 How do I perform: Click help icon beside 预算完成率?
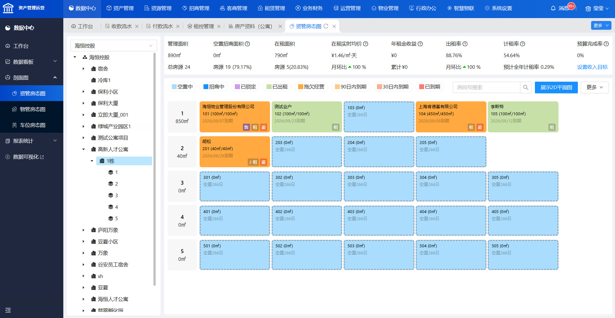point(606,44)
